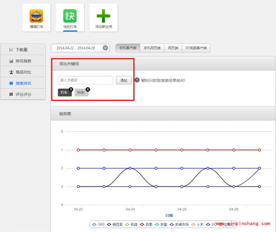
Task: Switch to the 网页端 tab
Action: [173, 48]
